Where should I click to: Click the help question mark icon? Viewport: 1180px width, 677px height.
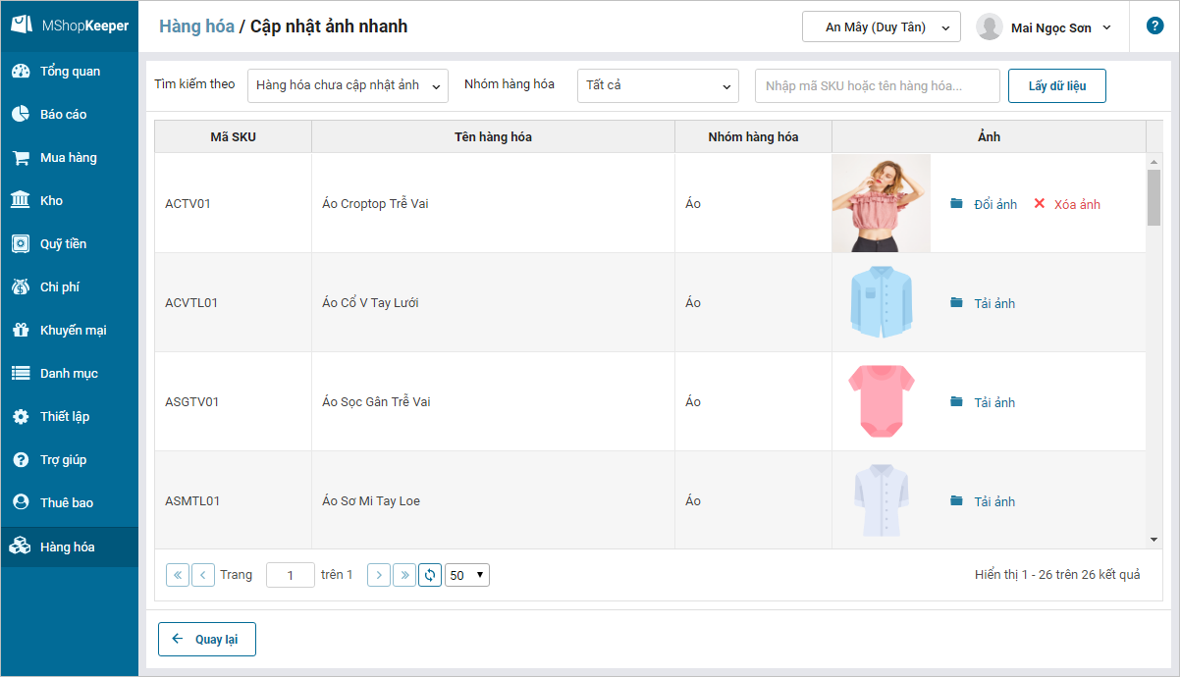1154,26
